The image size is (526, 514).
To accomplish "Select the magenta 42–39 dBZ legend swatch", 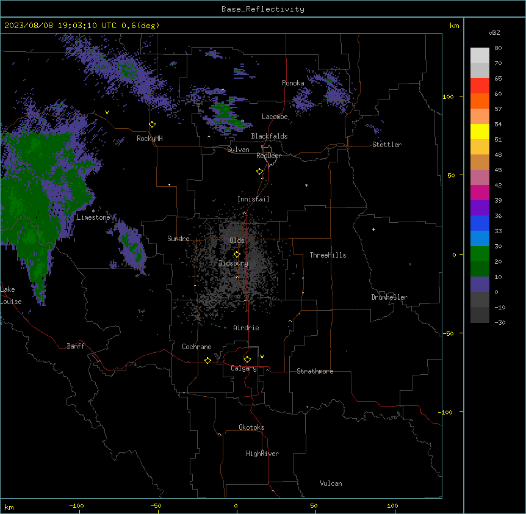I will tap(480, 192).
